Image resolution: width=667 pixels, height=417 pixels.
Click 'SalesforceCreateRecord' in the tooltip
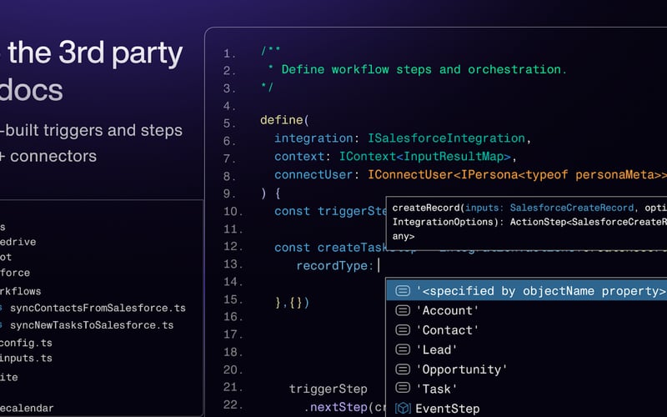click(572, 208)
